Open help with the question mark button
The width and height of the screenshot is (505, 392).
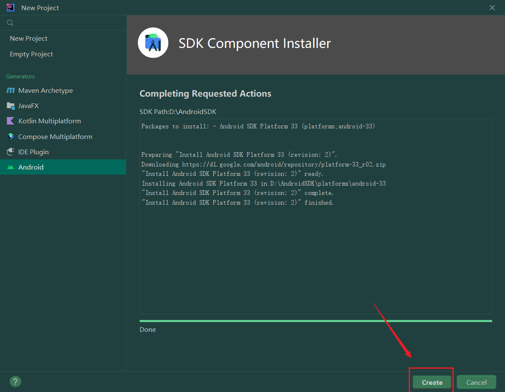(15, 382)
